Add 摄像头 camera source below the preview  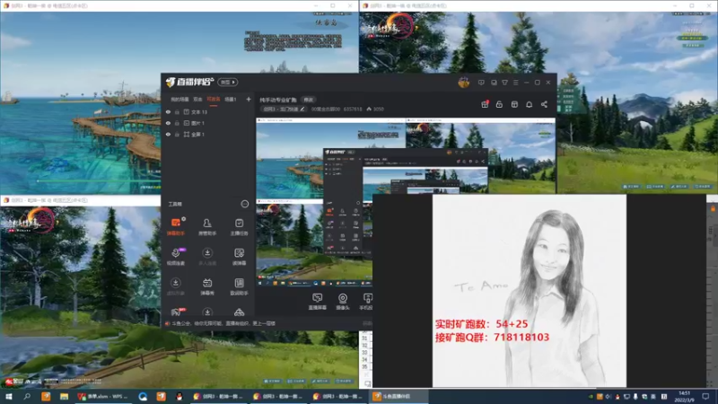(343, 302)
